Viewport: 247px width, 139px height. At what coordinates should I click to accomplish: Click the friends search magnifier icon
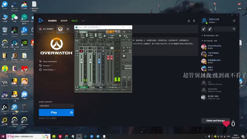click(x=234, y=29)
